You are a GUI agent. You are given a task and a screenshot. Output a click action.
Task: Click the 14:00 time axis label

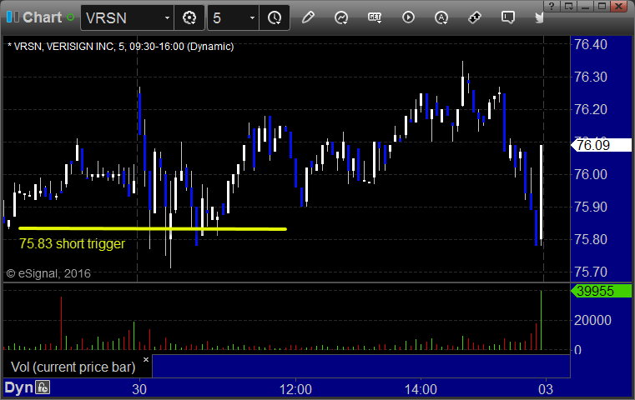pyautogui.click(x=421, y=389)
